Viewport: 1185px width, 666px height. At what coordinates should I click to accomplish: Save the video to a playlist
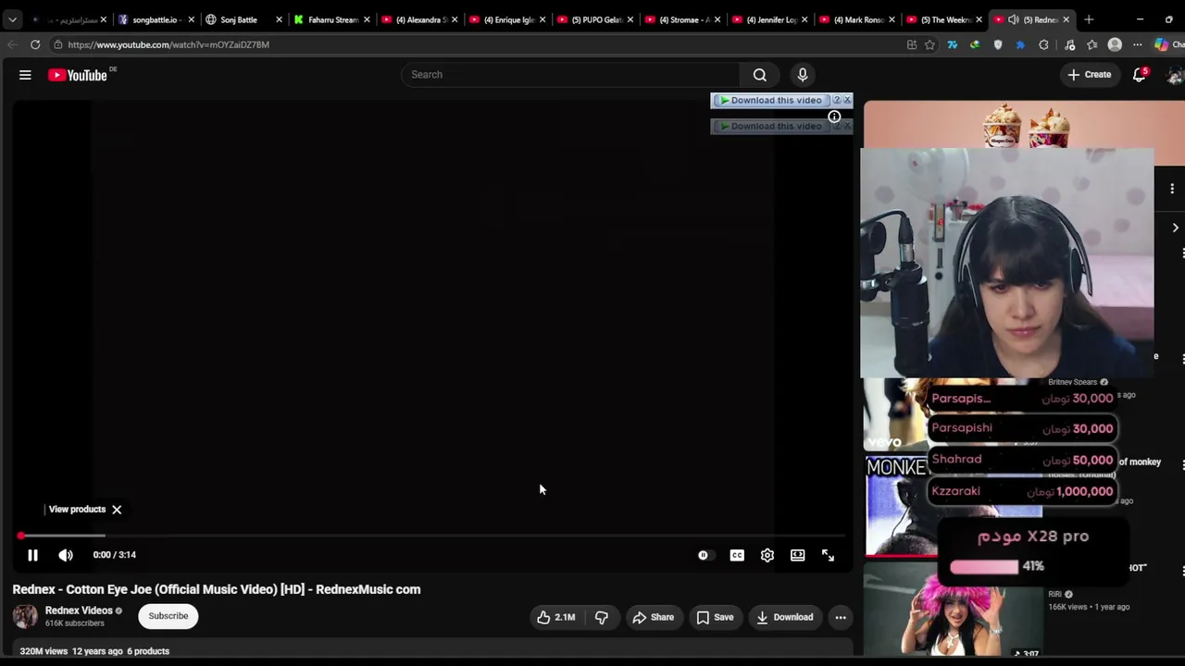pos(715,617)
